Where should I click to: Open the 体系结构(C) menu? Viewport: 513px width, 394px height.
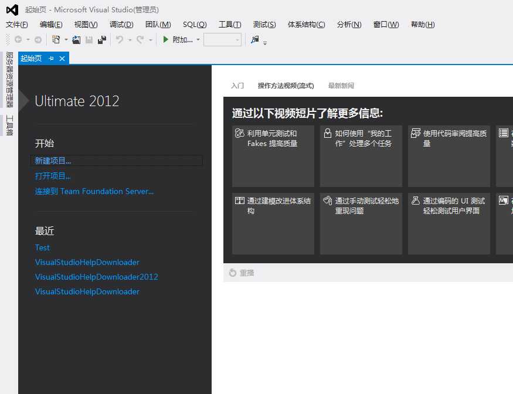(x=306, y=25)
